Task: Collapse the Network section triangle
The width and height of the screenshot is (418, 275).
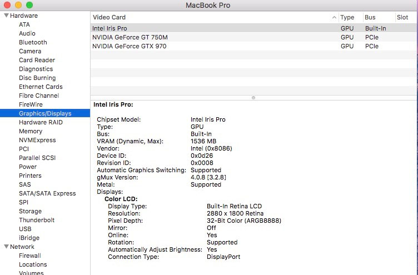Action: tap(7, 247)
